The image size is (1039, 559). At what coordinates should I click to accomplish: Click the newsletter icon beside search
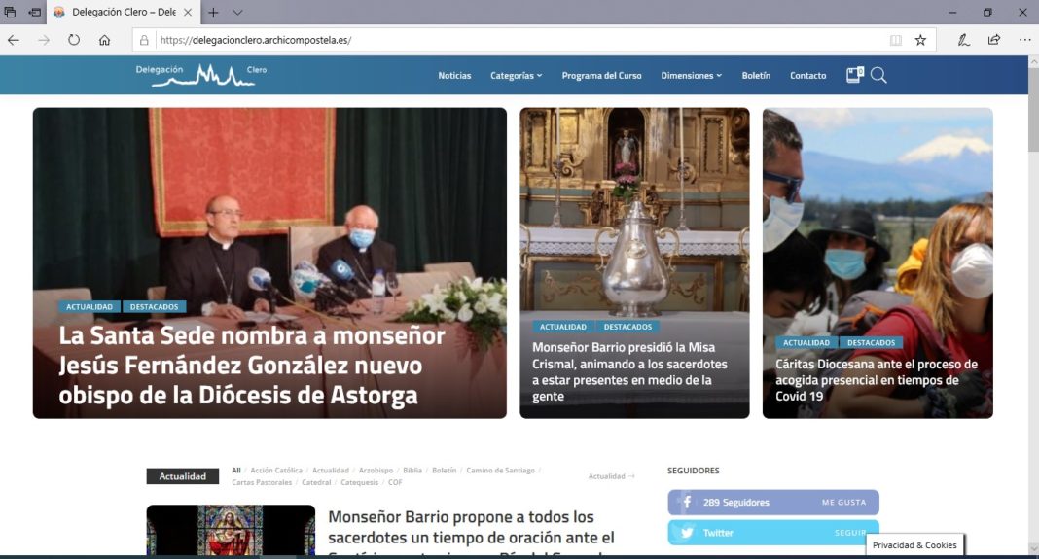[x=855, y=75]
